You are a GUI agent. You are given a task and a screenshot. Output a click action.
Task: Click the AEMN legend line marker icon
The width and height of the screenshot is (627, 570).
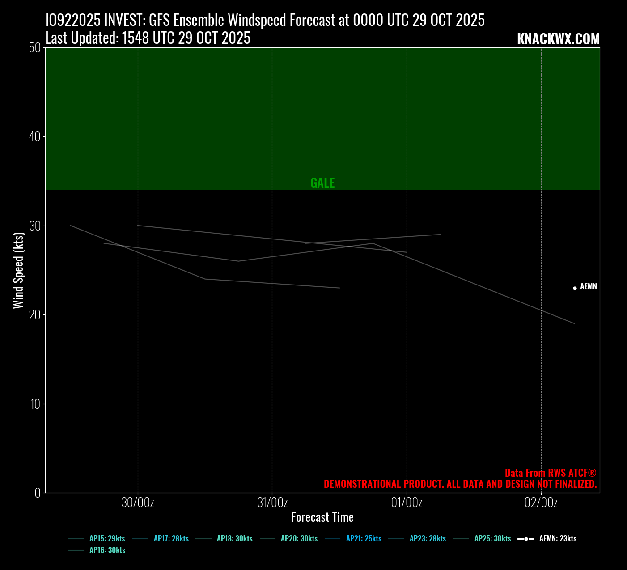pyautogui.click(x=526, y=539)
